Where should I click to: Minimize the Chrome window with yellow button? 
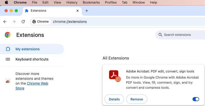click(x=11, y=11)
